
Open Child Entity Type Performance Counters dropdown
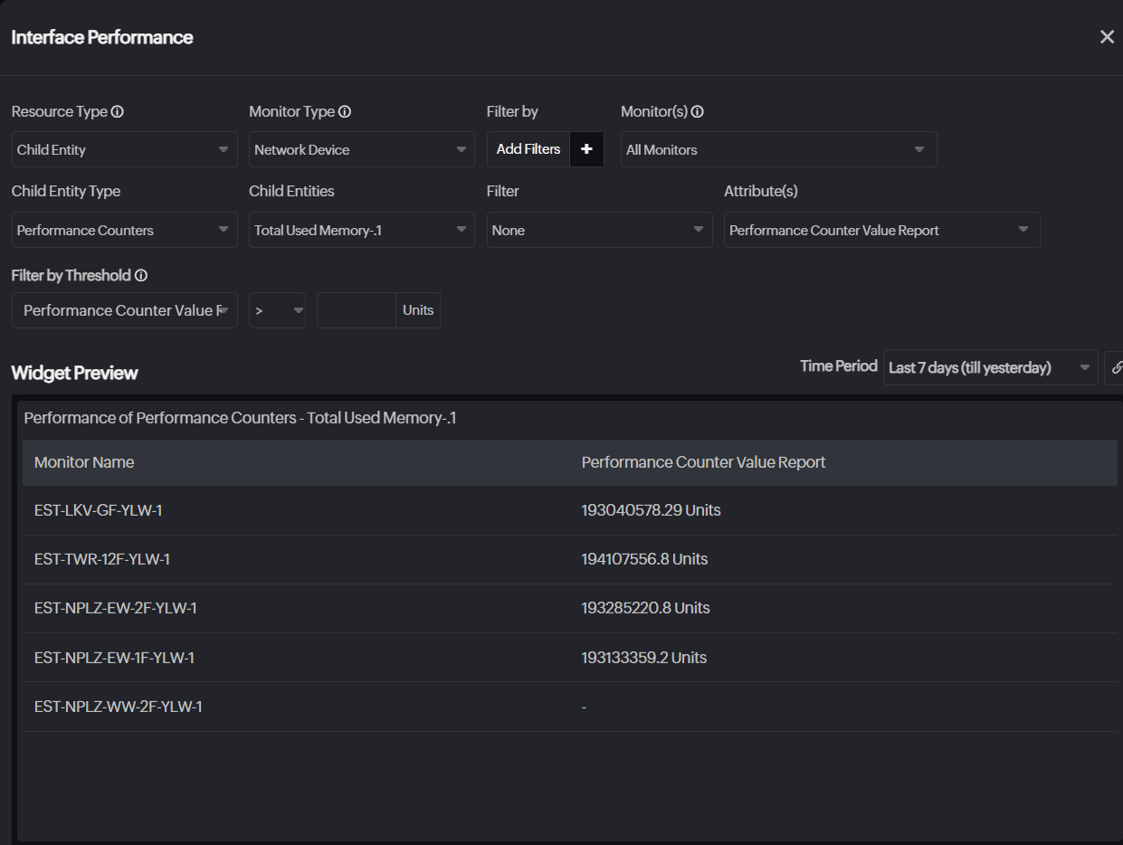coord(124,231)
